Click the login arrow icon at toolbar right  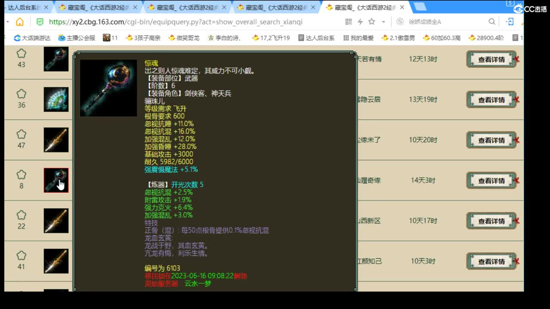pyautogui.click(x=510, y=22)
